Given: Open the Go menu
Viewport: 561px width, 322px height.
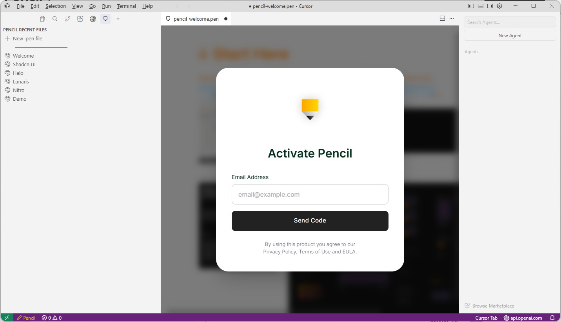Looking at the screenshot, I should click(93, 6).
